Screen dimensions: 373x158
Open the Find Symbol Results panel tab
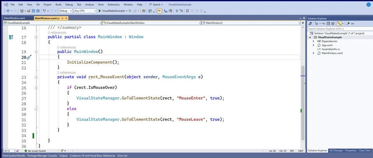[14, 156]
